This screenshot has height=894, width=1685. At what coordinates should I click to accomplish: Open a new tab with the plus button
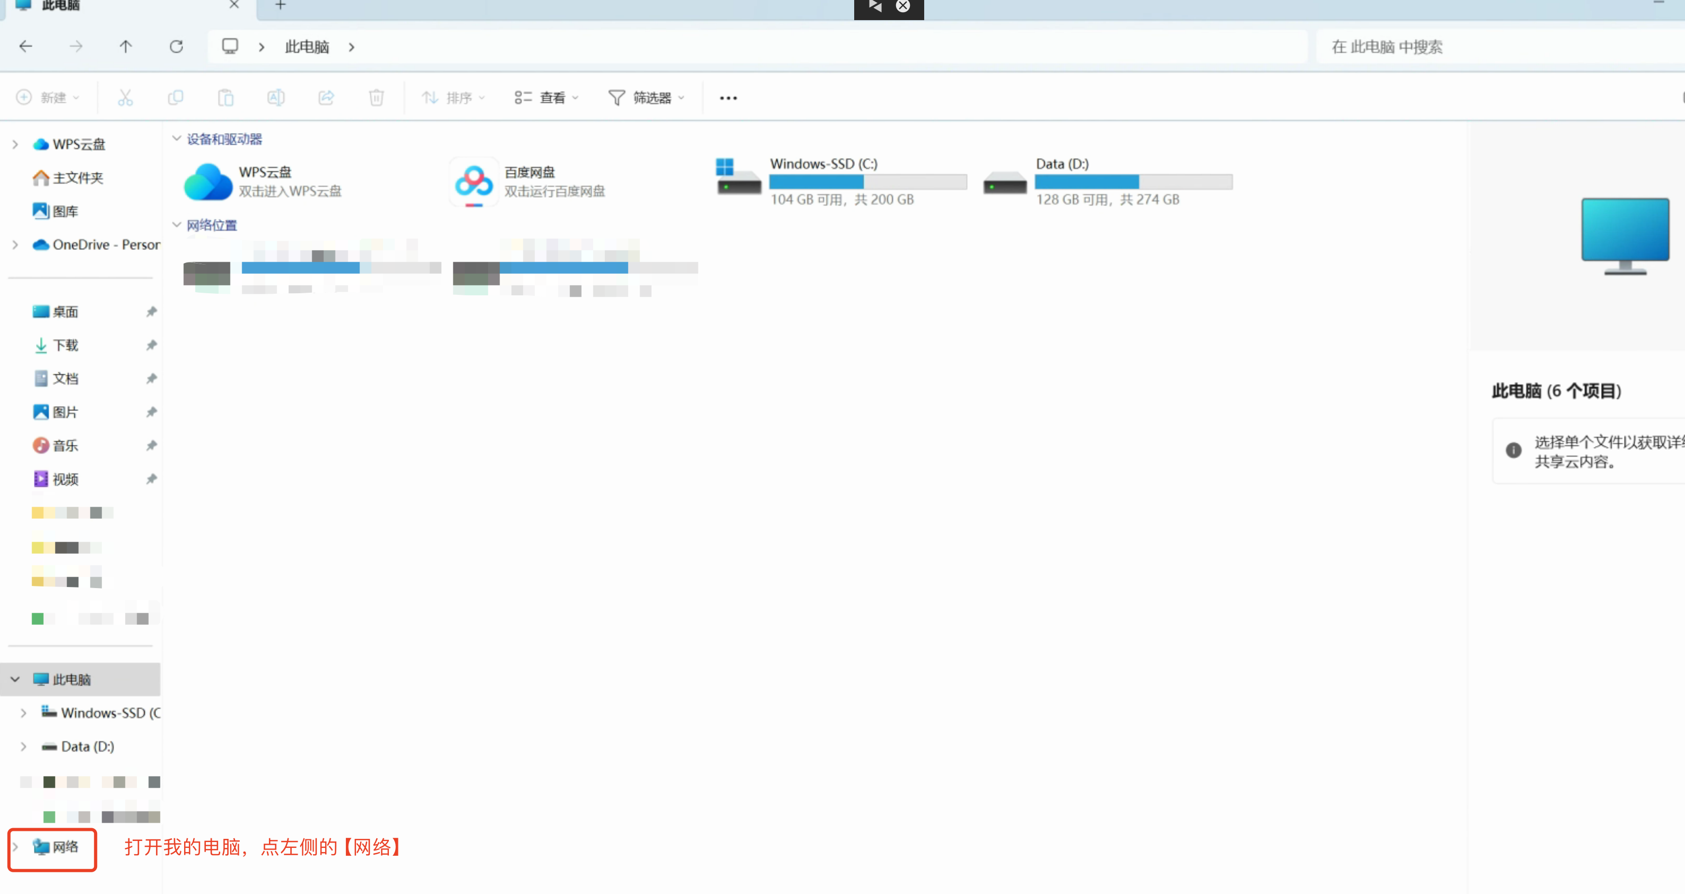[280, 5]
